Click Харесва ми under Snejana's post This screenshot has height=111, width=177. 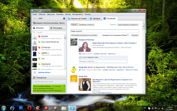coord(112,54)
